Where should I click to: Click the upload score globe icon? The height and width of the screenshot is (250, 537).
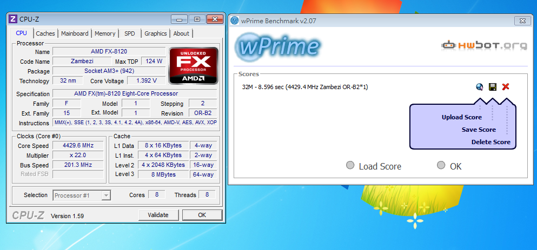[480, 87]
